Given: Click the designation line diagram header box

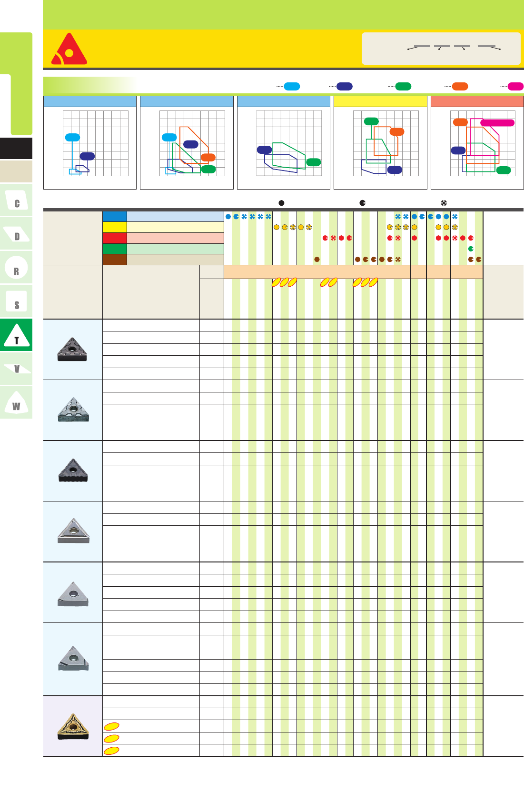Looking at the screenshot, I should click(x=441, y=49).
